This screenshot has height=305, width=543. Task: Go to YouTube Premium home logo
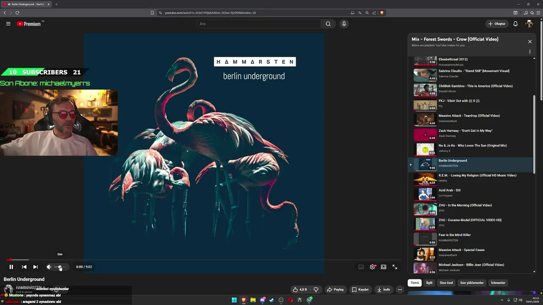[29, 24]
